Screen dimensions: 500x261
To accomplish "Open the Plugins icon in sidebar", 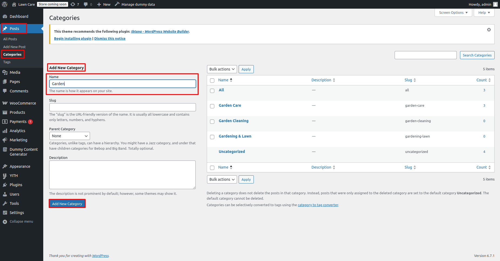I will point(5,185).
